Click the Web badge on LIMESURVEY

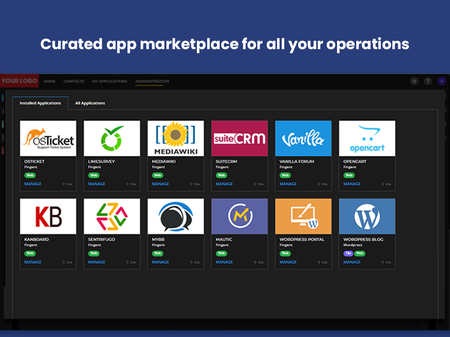[94, 175]
